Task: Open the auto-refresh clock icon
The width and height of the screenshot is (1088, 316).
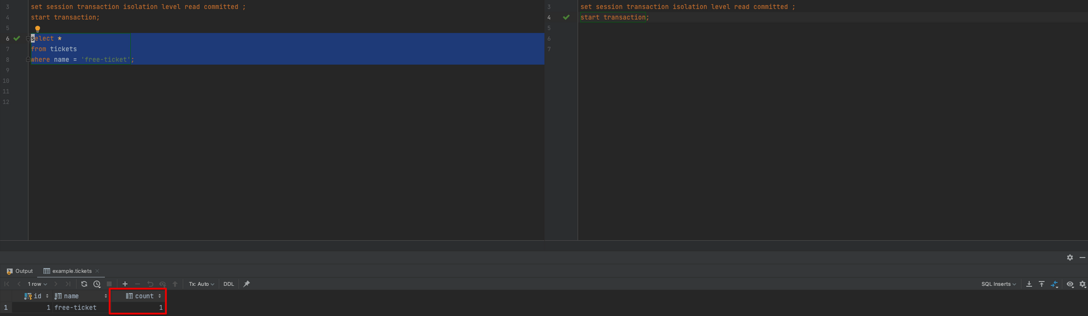Action: coord(97,284)
